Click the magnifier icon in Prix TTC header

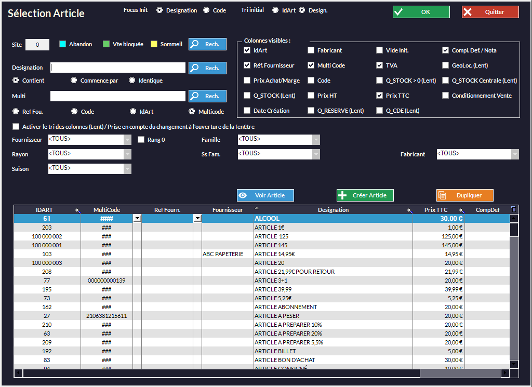[461, 210]
